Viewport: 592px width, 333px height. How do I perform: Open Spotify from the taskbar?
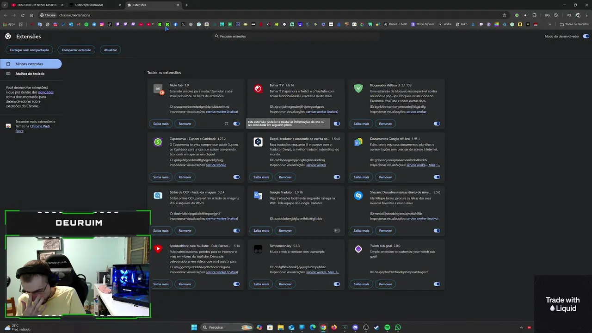tap(387, 327)
